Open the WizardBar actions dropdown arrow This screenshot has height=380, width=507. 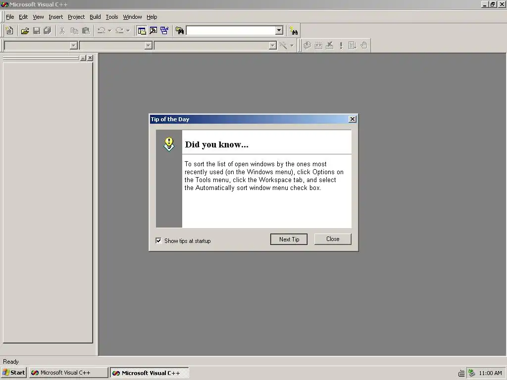[292, 46]
